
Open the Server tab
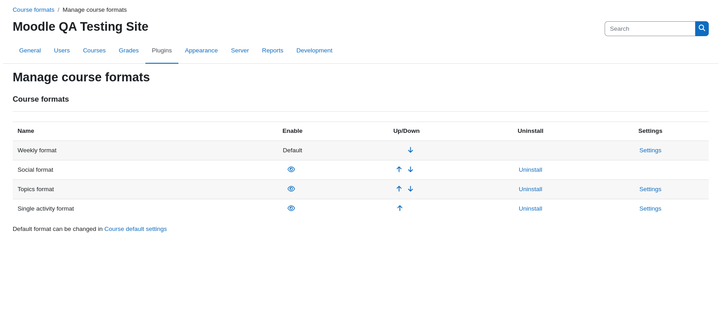240,51
